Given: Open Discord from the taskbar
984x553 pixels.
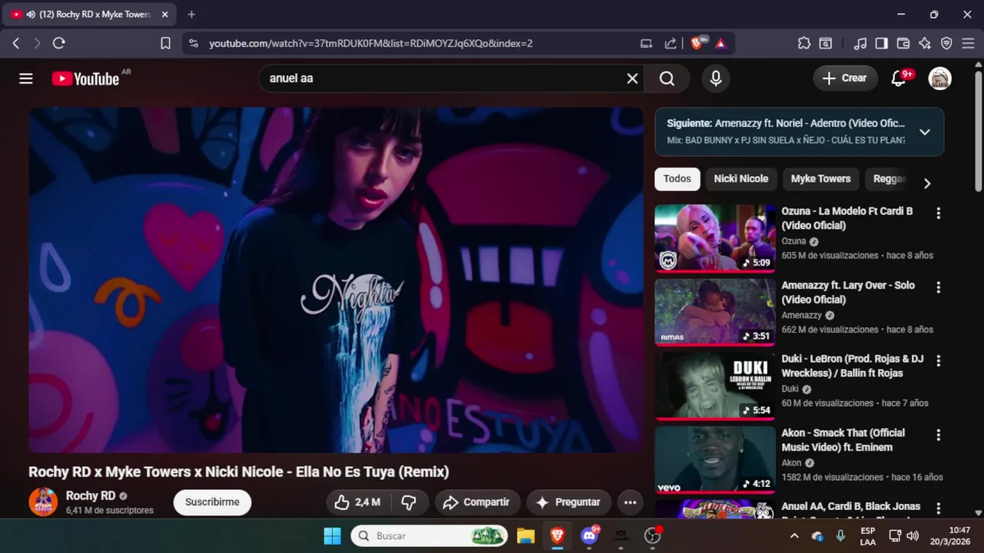Looking at the screenshot, I should click(x=590, y=535).
